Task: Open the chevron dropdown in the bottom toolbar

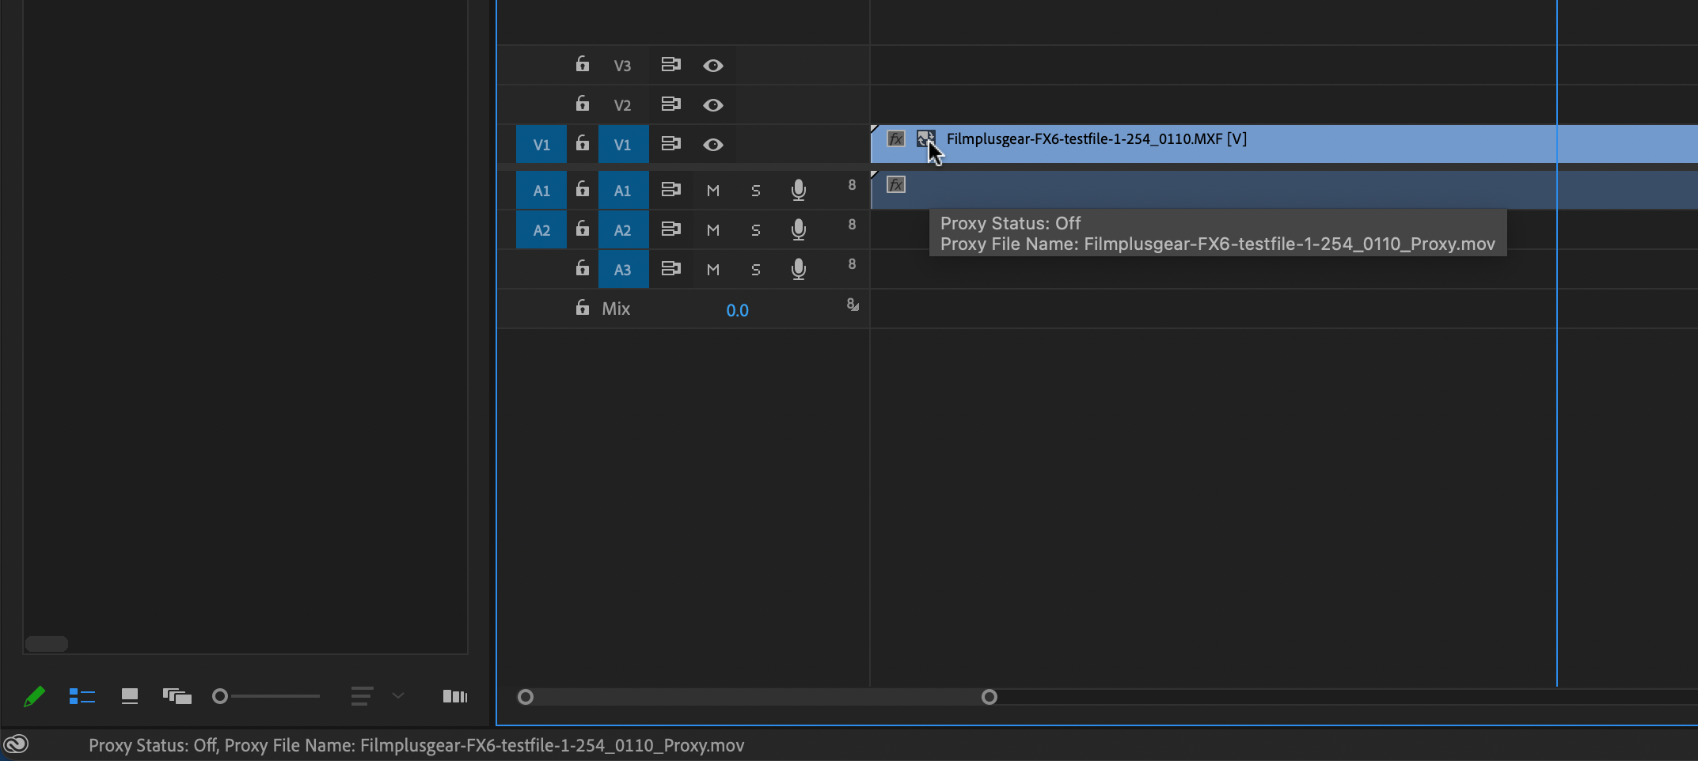Action: 398,696
